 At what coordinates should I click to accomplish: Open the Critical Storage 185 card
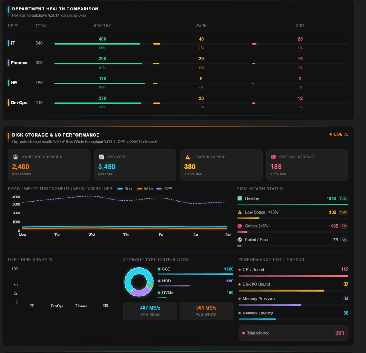click(x=307, y=165)
